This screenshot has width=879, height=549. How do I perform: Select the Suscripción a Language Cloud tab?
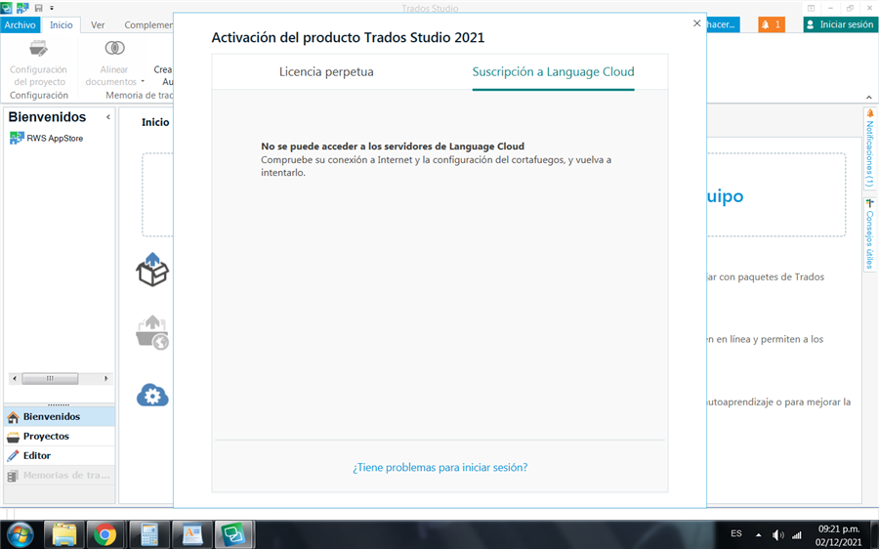[x=554, y=71]
